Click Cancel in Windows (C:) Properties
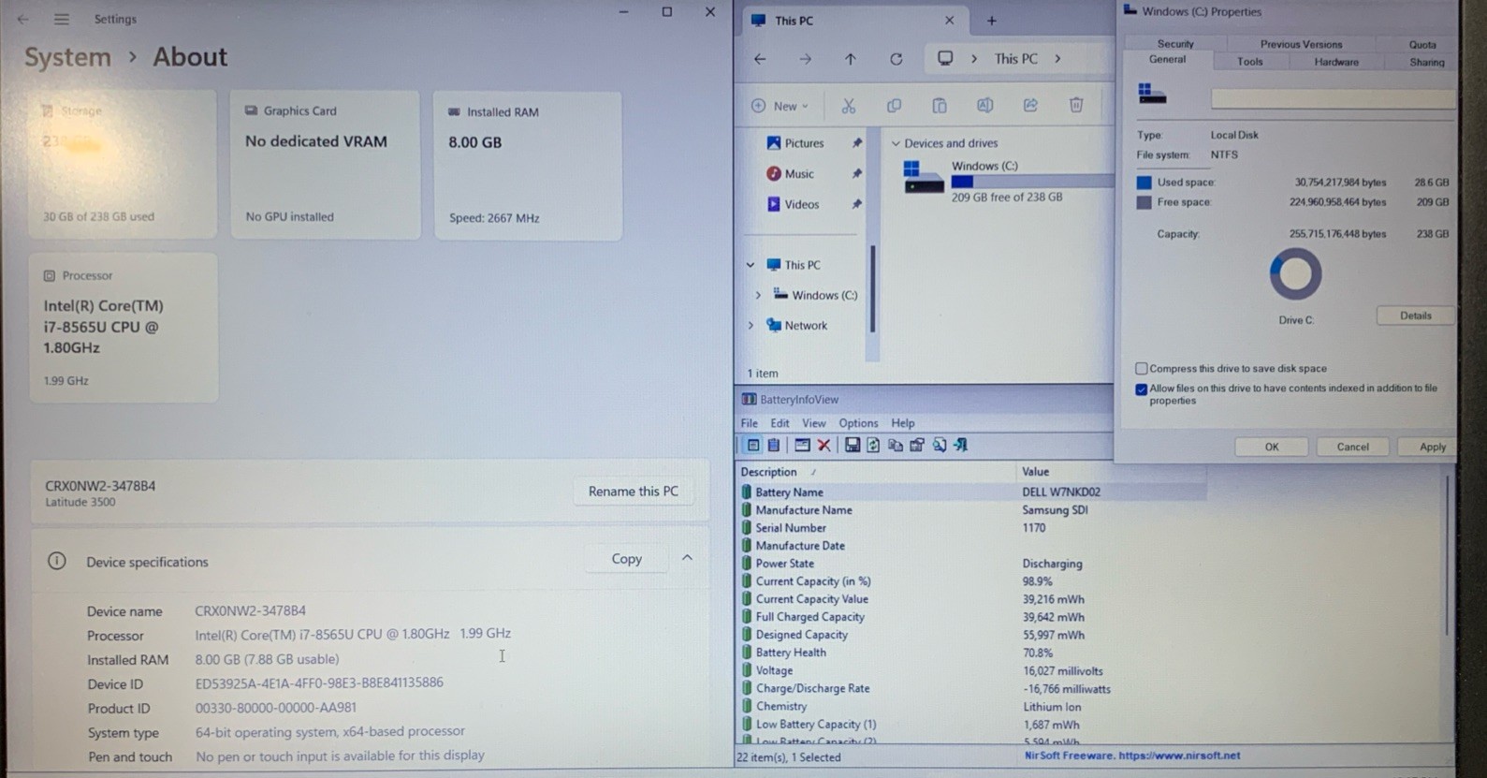The width and height of the screenshot is (1487, 778). pyautogui.click(x=1352, y=447)
